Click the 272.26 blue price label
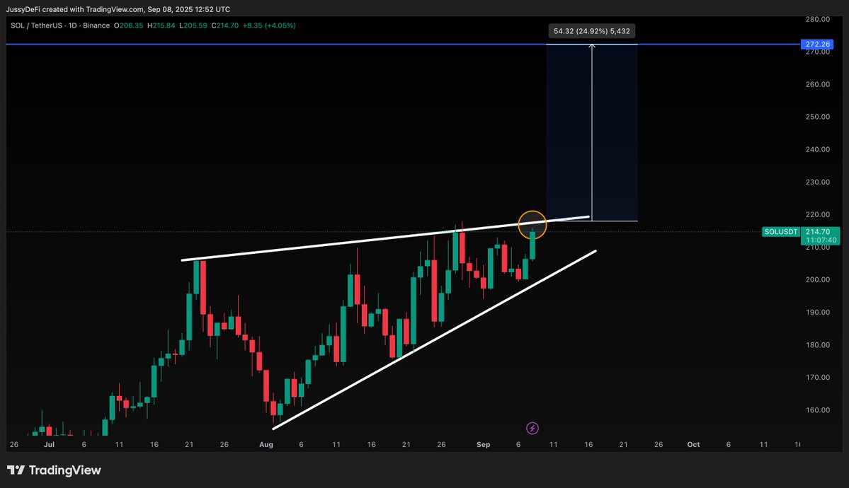The width and height of the screenshot is (849, 488). (817, 45)
